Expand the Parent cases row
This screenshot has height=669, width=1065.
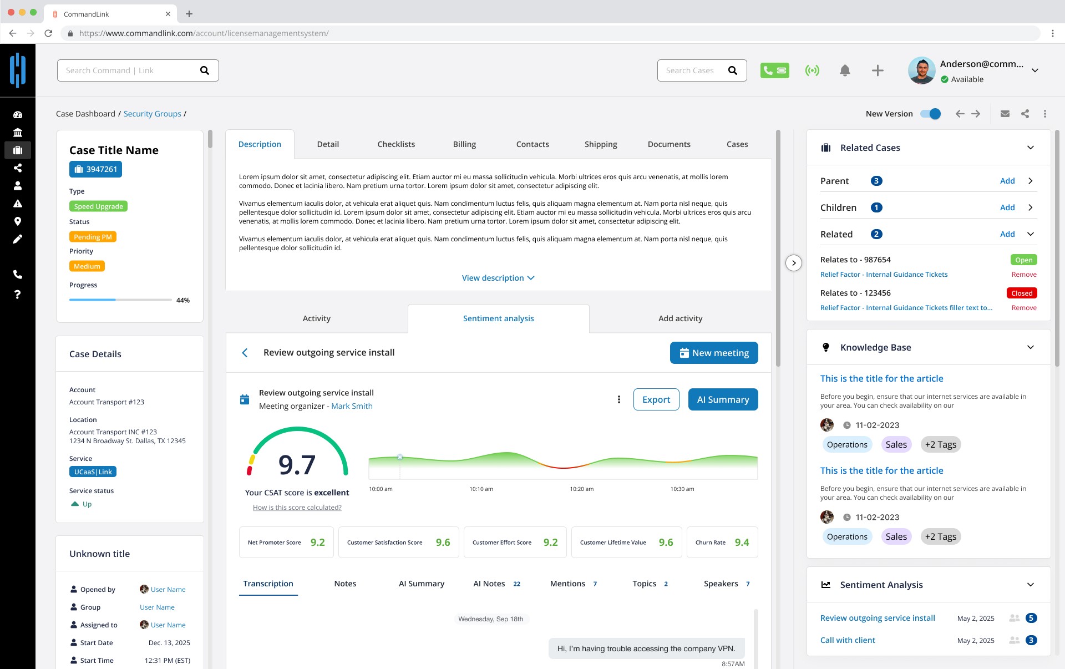click(x=1031, y=181)
